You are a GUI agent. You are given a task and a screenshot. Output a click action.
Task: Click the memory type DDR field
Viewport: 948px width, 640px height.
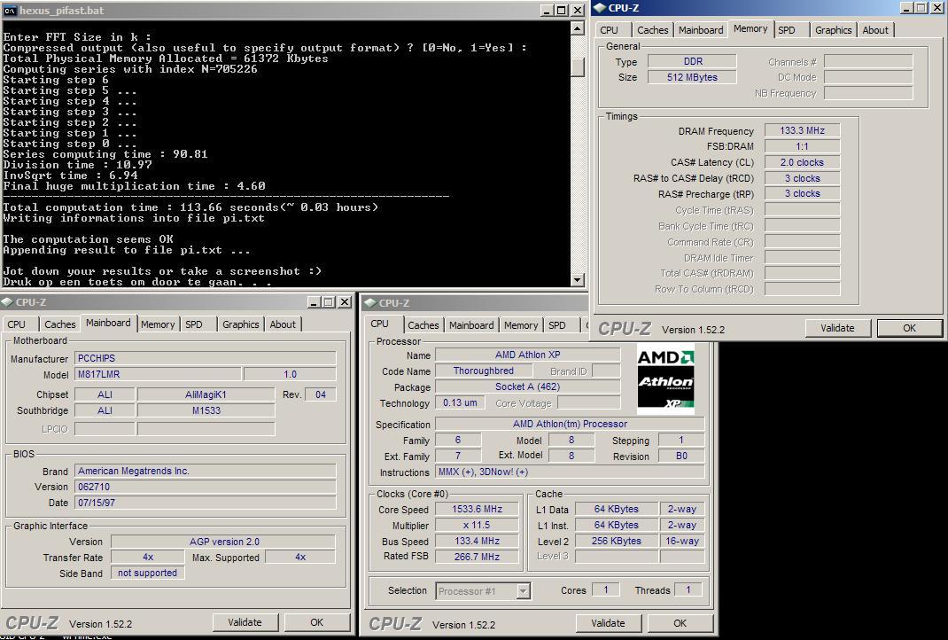click(692, 61)
